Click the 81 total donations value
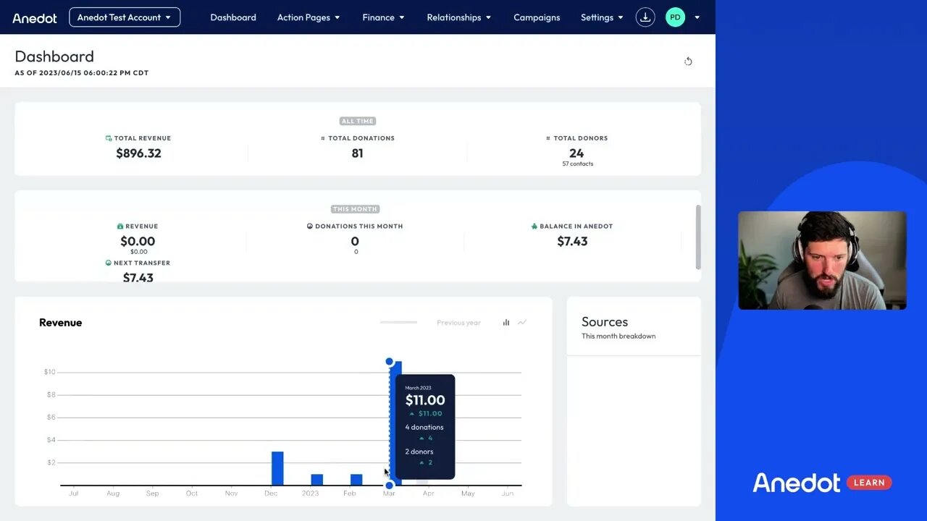Screen dimensions: 927x521 [357, 153]
